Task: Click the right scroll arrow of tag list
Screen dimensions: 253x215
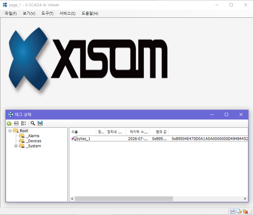Action: click(x=245, y=199)
